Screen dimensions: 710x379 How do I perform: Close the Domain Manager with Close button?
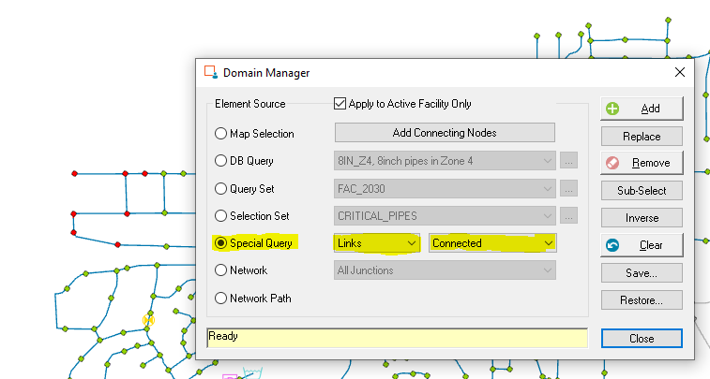click(x=642, y=339)
